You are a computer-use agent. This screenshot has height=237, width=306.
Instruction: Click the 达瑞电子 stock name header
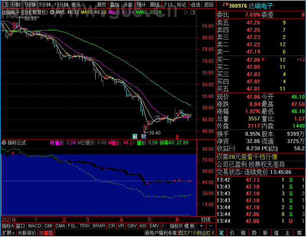260,6
